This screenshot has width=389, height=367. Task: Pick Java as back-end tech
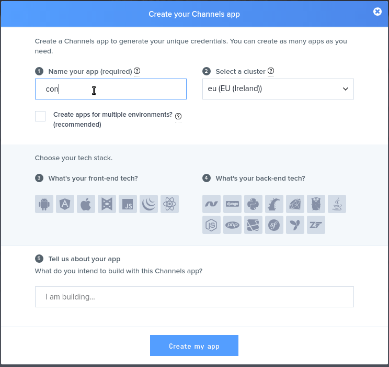pos(337,204)
